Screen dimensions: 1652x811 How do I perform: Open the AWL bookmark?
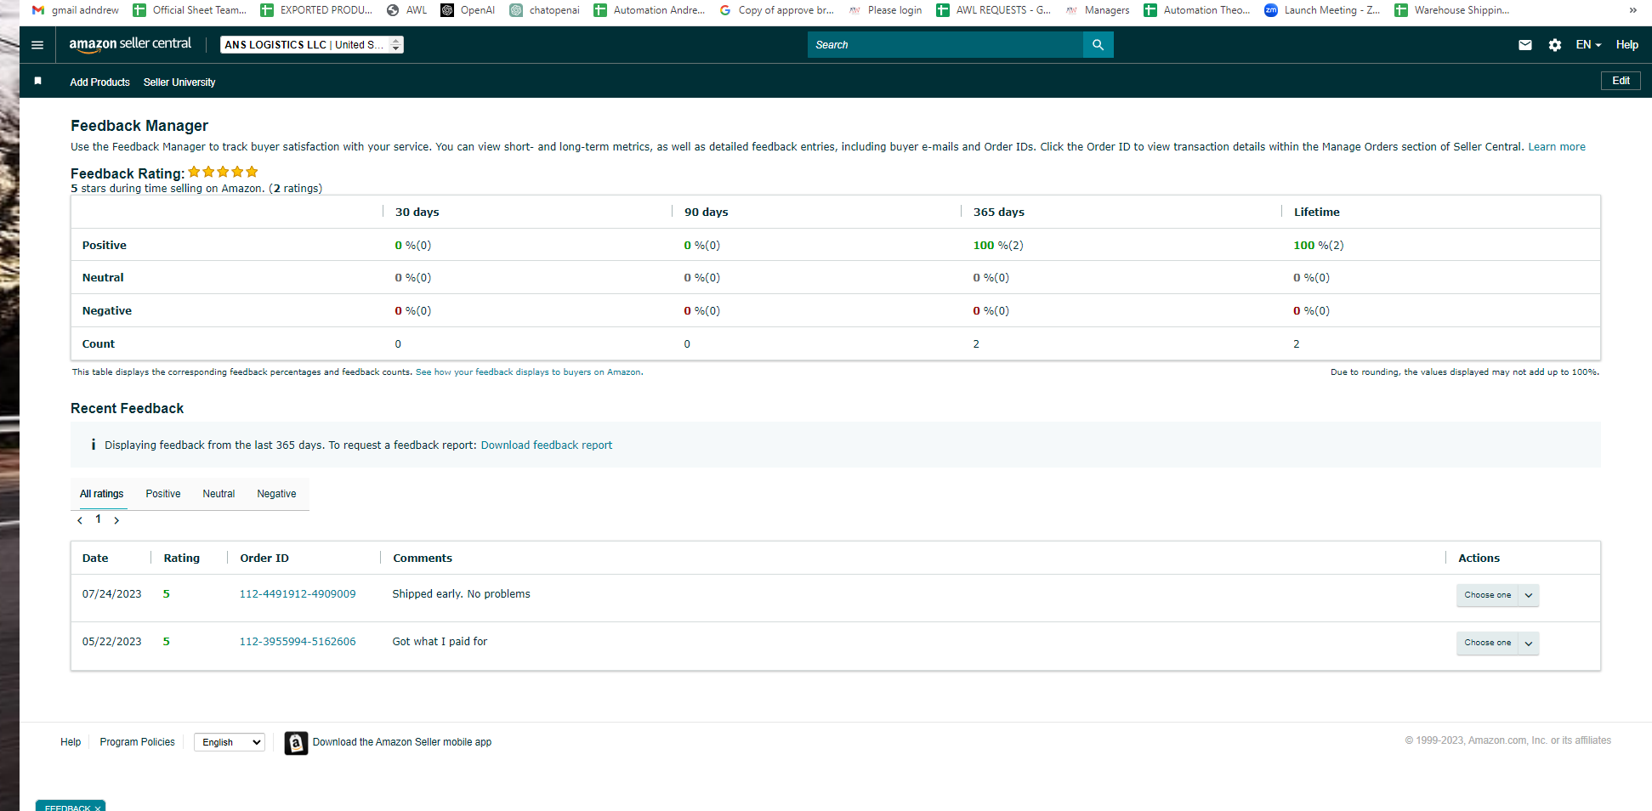tap(407, 10)
